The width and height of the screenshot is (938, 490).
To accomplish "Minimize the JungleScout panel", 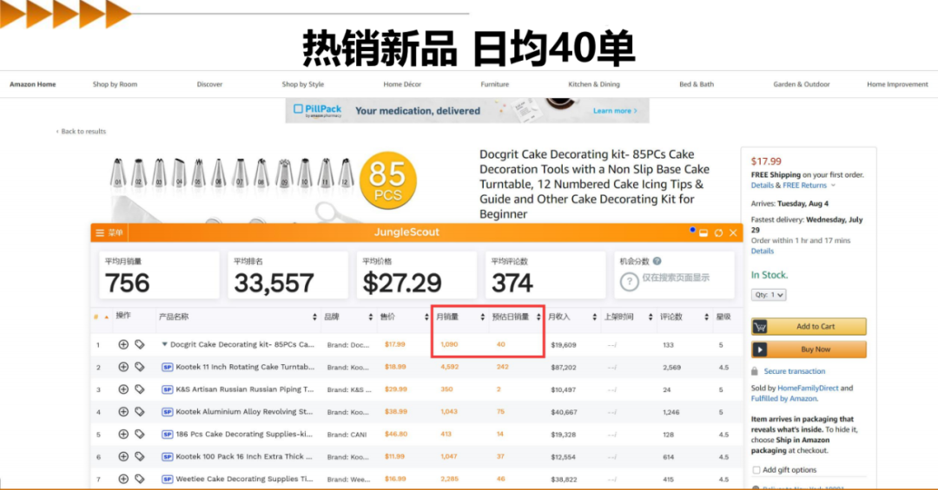I will pos(703,232).
